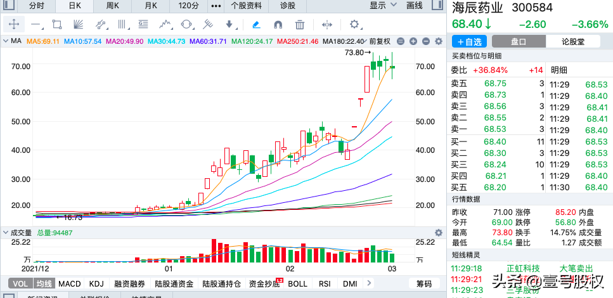The height and width of the screenshot is (298, 613).
Task: Toggle the 均线 overlay on volume
Action: (42, 283)
